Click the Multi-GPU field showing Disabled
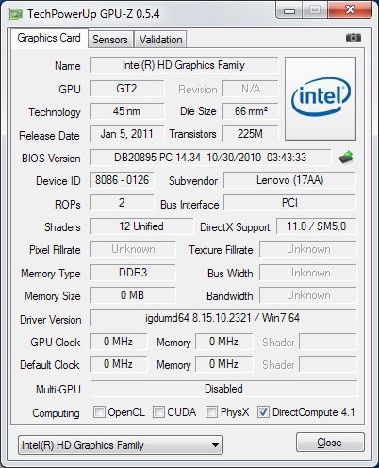The height and width of the screenshot is (468, 379). 223,389
